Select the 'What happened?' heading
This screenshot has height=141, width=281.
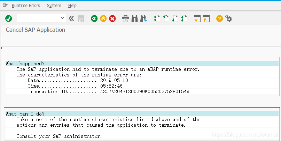(x=25, y=64)
